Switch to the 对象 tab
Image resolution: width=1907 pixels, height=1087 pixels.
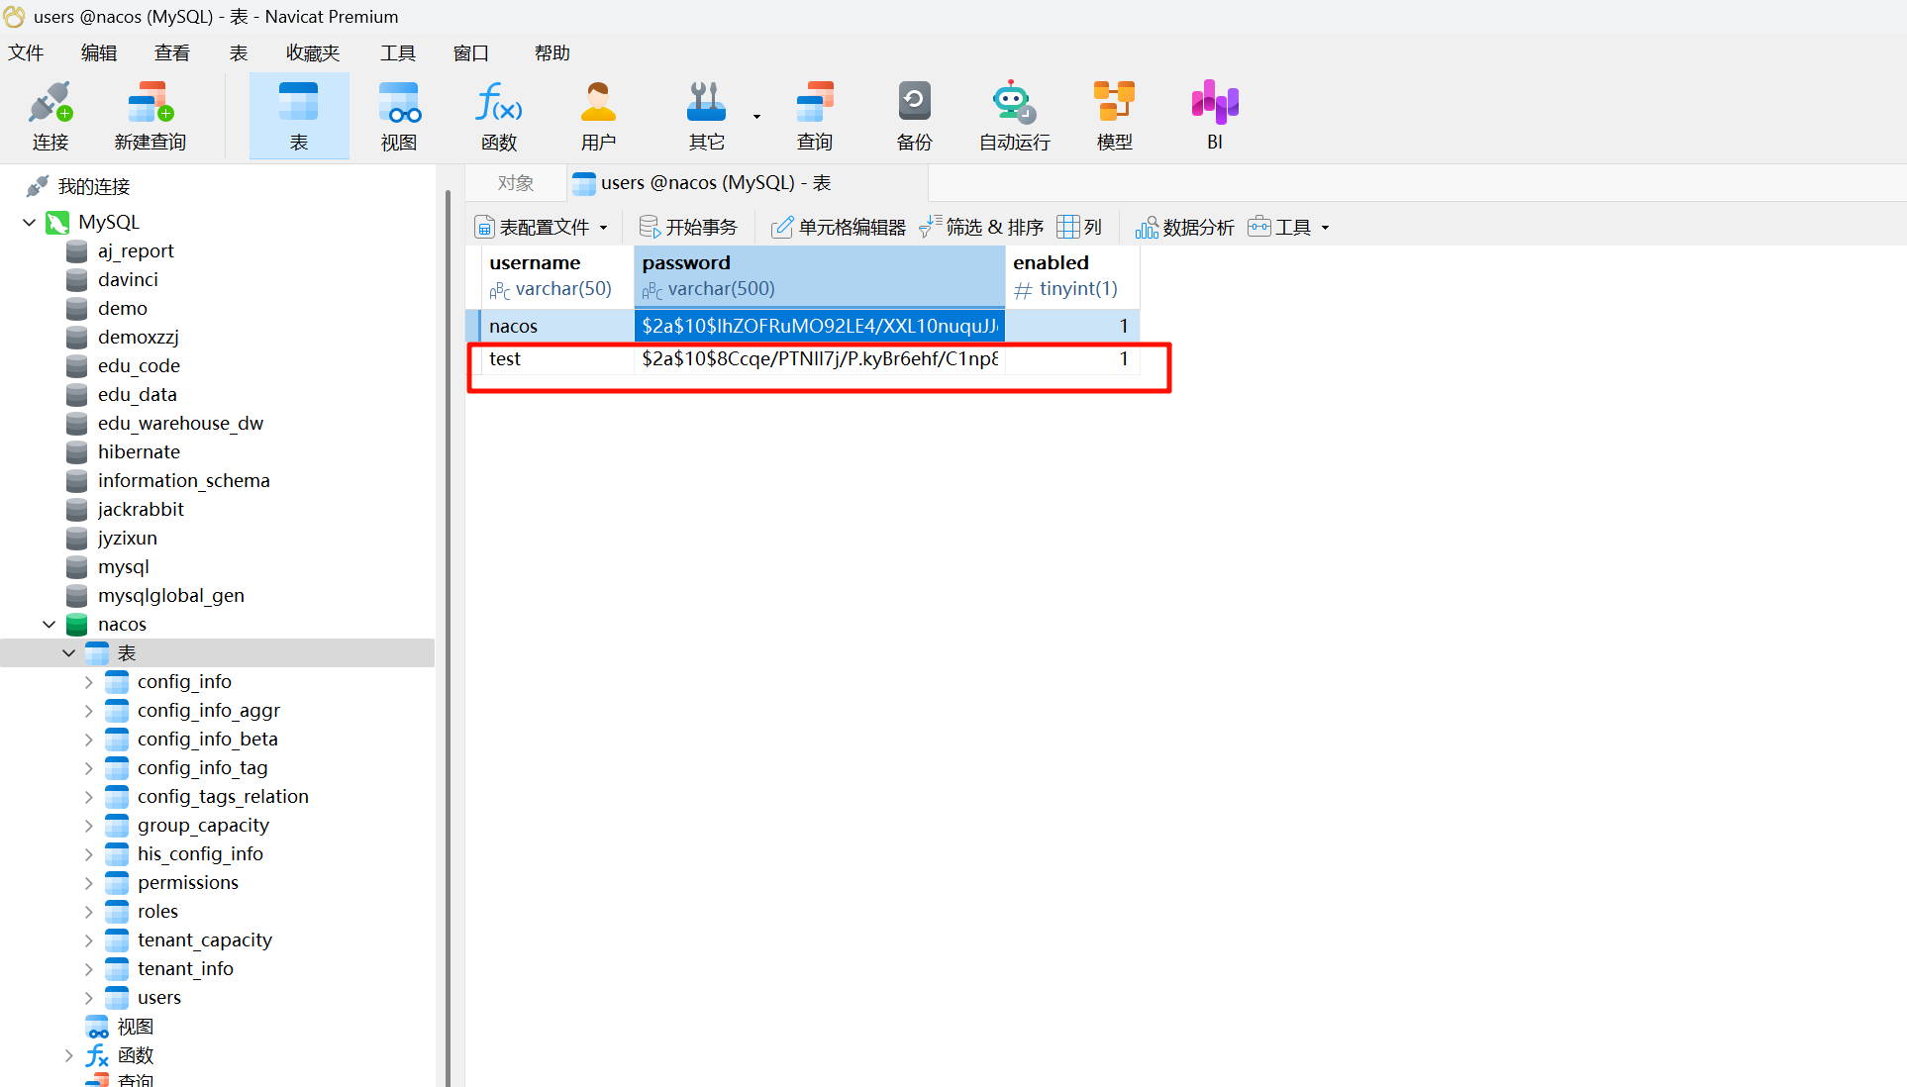516,183
